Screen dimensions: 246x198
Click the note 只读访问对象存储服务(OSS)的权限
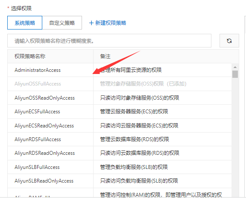[140, 98]
